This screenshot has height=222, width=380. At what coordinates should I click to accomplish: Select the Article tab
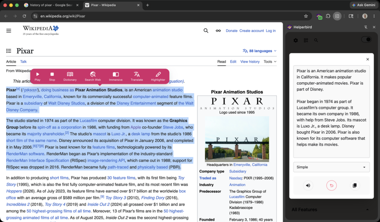[x=11, y=62]
